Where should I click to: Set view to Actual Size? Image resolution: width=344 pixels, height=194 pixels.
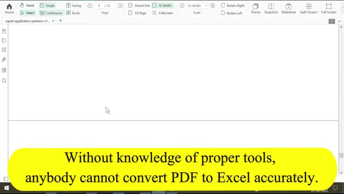tap(139, 6)
